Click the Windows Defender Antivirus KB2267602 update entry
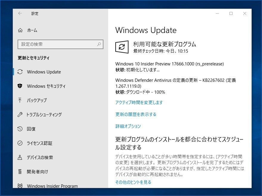The width and height of the screenshot is (262, 196). click(176, 83)
